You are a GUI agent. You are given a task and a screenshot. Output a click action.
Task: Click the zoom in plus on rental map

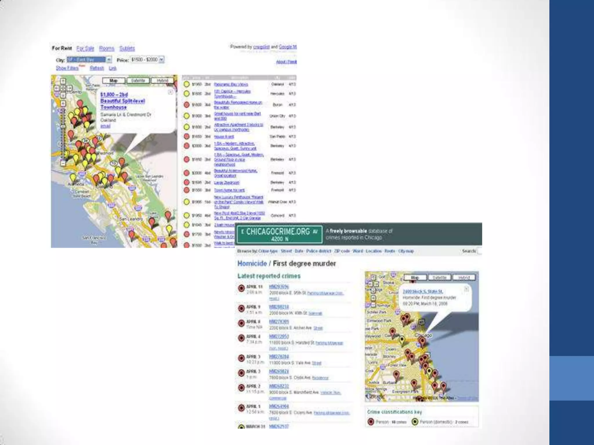[63, 103]
